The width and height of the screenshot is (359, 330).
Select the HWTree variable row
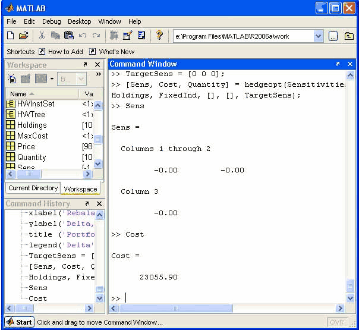[x=49, y=114]
